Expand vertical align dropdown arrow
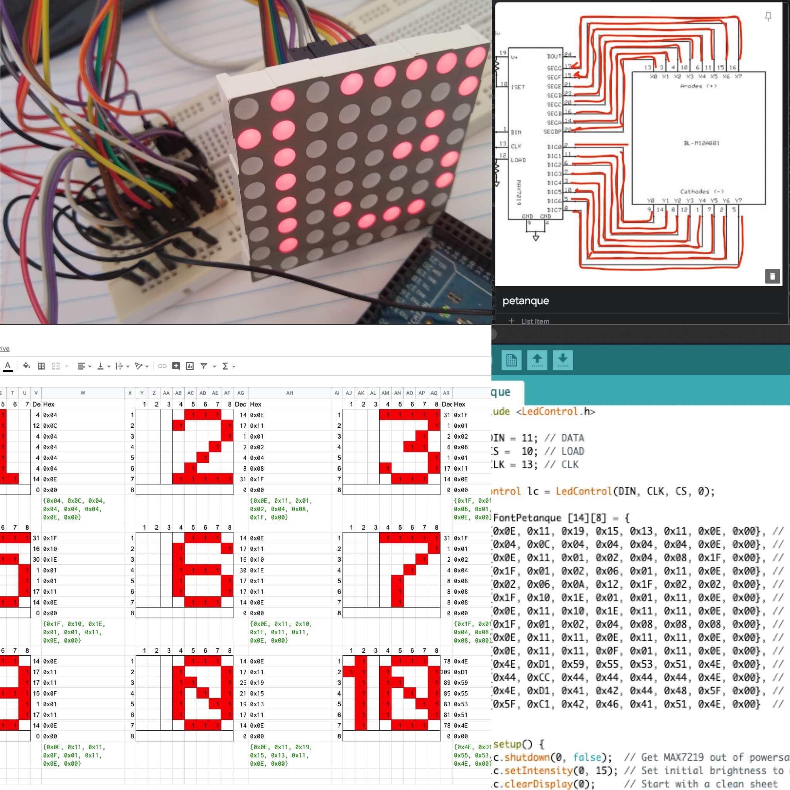Viewport: 790px width, 790px height. pyautogui.click(x=109, y=366)
